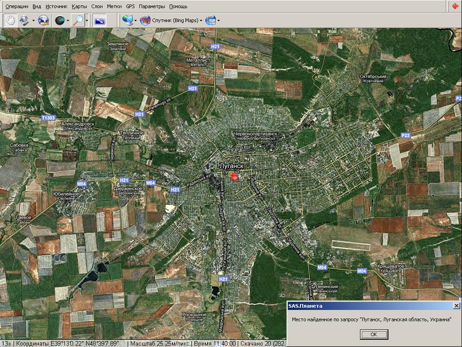Click the selection operations tool icon

point(23,20)
